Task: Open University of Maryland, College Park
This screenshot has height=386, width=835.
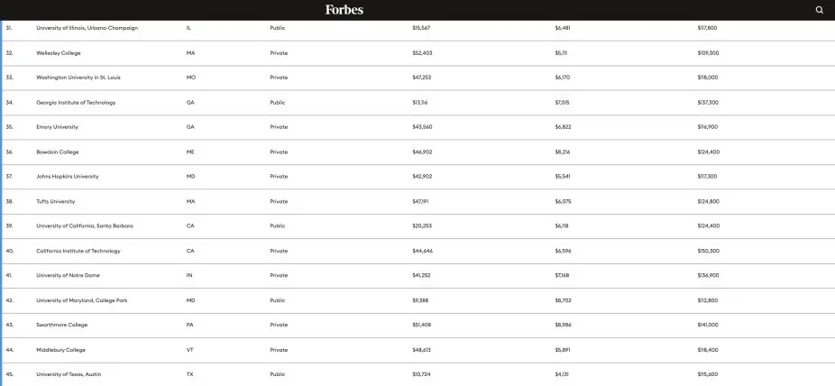Action: [x=82, y=299]
